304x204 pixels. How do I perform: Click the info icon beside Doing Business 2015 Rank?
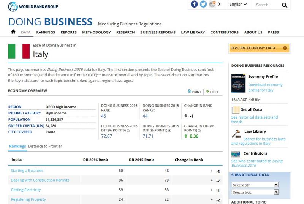(154, 111)
